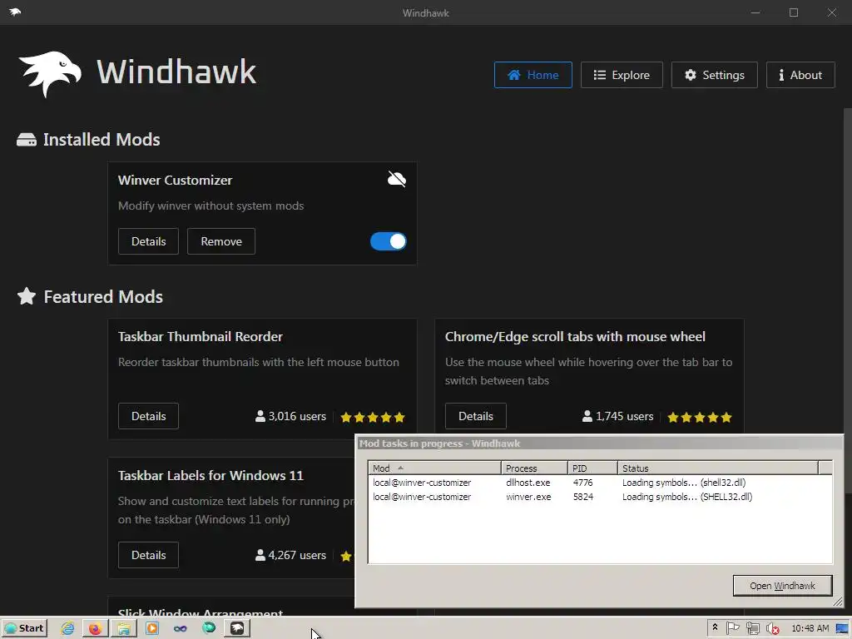Click the 4,267 users count
The image size is (852, 639).
(x=290, y=555)
